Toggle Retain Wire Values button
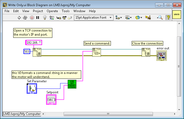 (52, 18)
